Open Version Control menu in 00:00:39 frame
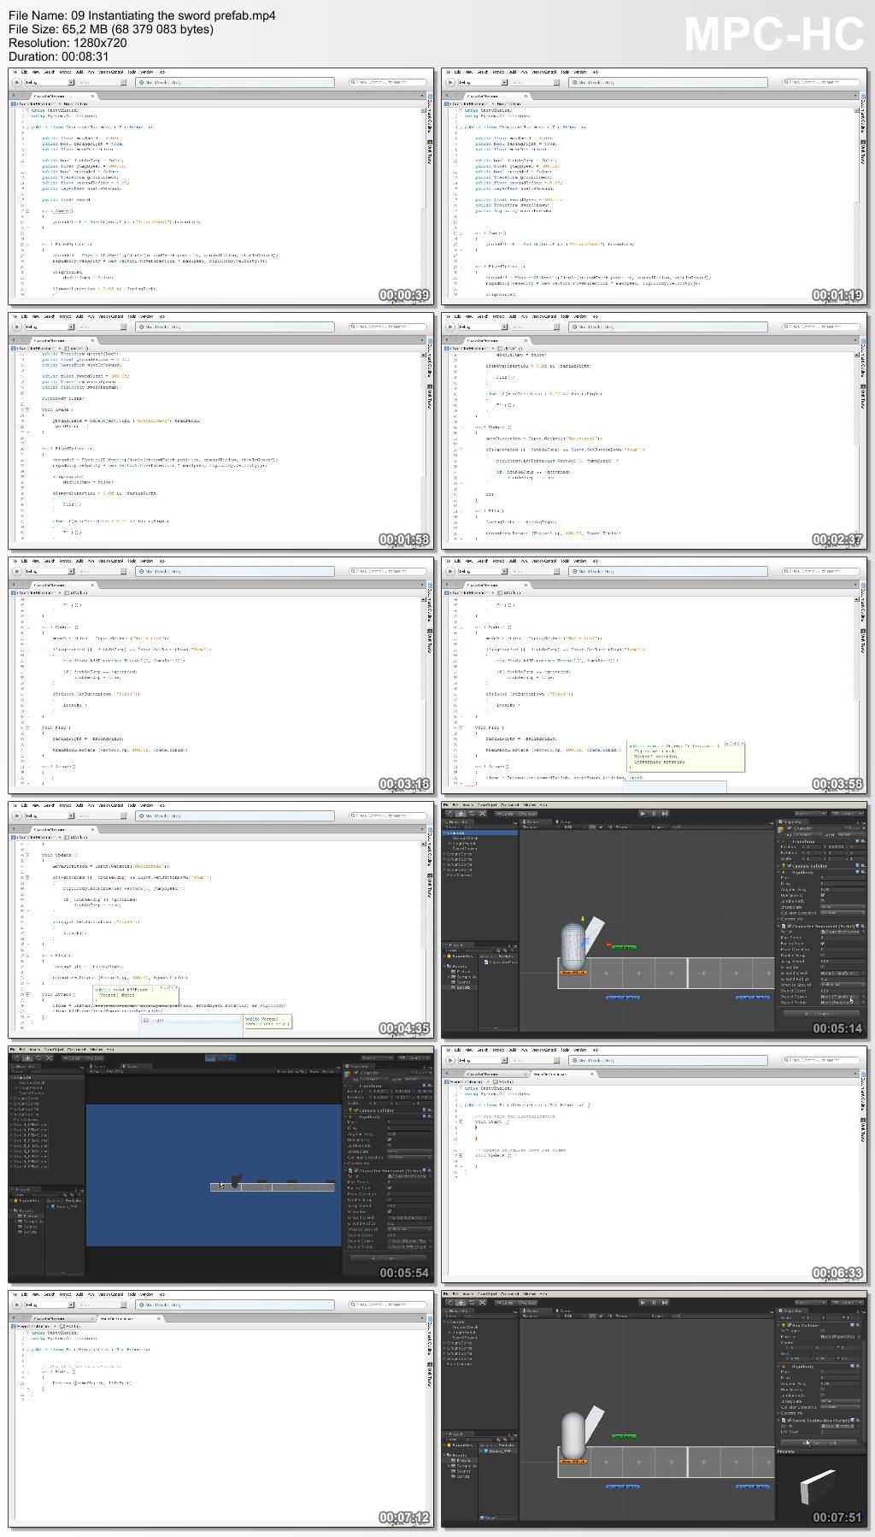The image size is (875, 1537). tap(110, 72)
